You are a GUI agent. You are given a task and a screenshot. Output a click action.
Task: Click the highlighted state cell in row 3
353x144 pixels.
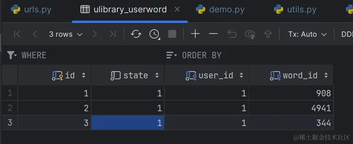coord(128,123)
